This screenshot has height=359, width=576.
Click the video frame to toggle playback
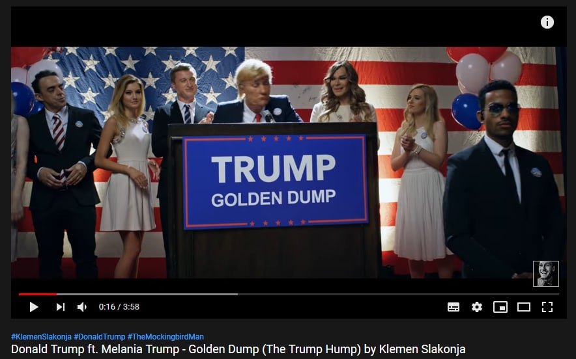289,163
